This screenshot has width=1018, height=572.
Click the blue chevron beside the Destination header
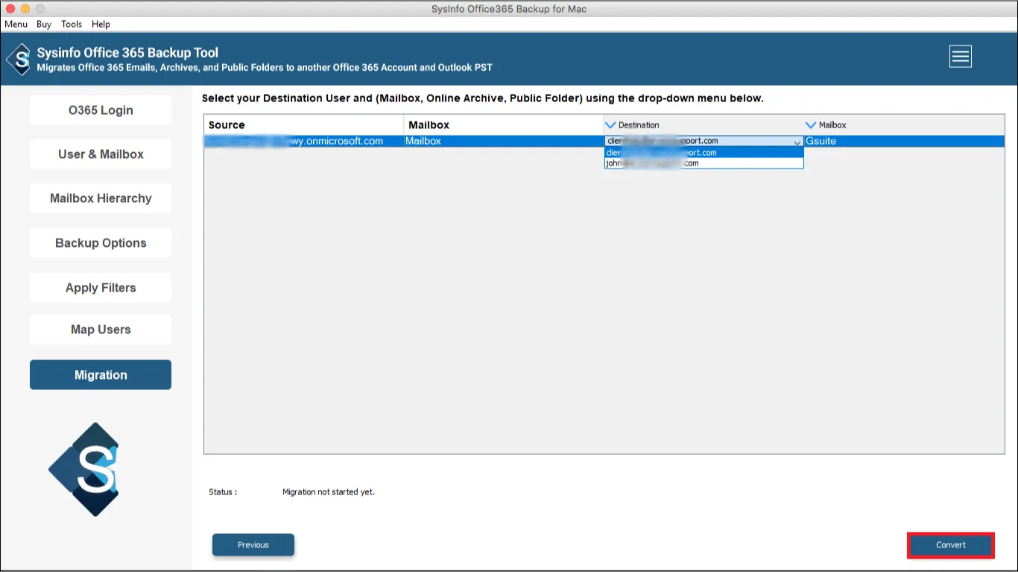[610, 125]
